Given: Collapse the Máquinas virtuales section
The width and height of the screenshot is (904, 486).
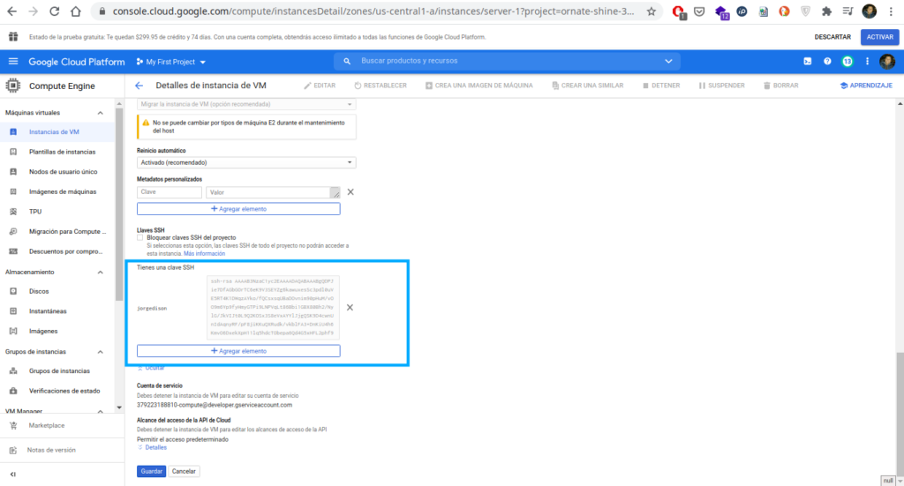Looking at the screenshot, I should point(100,113).
